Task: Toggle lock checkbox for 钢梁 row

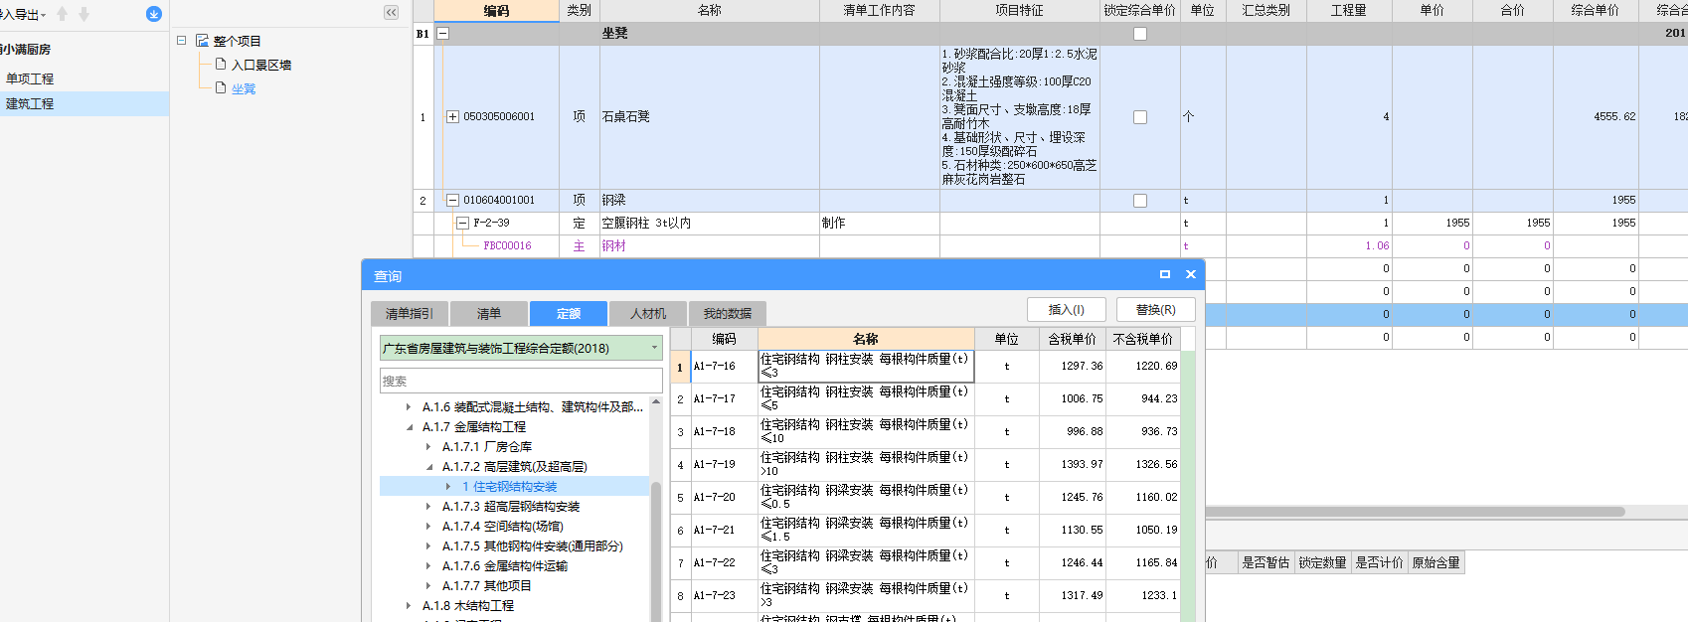Action: 1140,201
